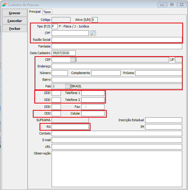Select the RG input field
The width and height of the screenshot is (188, 190).
[70, 127]
